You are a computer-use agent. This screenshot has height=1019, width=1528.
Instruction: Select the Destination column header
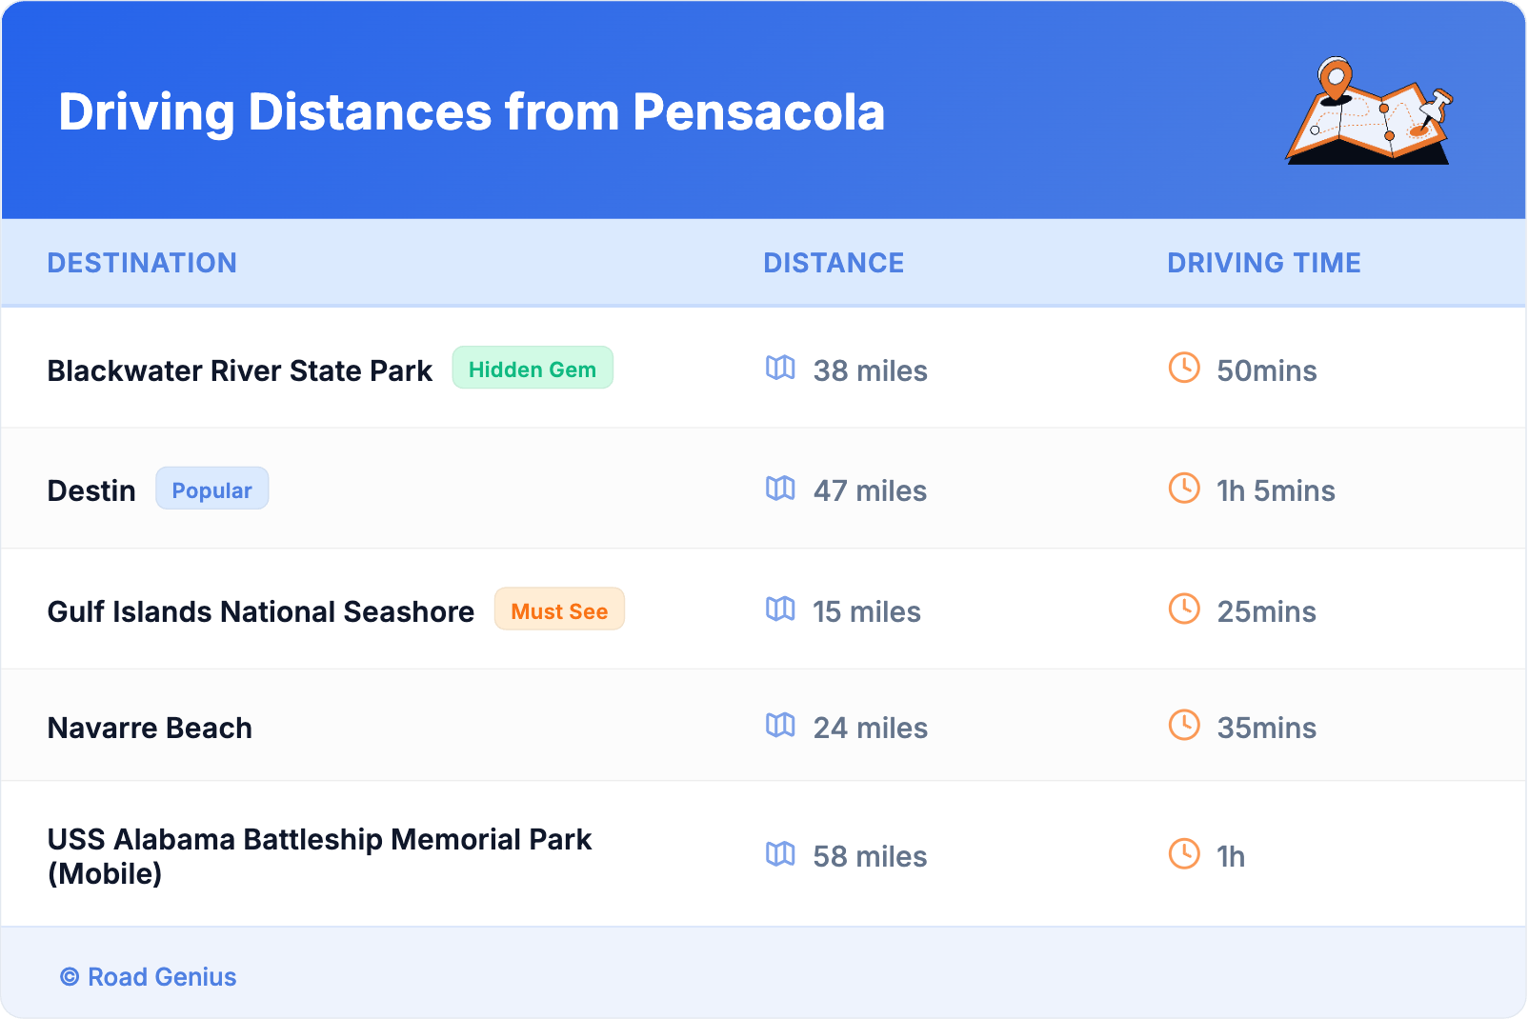142,263
